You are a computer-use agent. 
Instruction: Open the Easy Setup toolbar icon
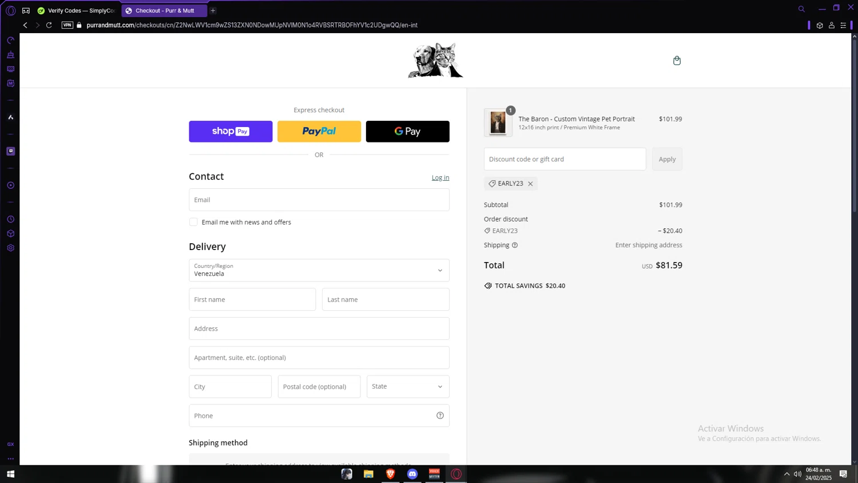click(x=843, y=25)
